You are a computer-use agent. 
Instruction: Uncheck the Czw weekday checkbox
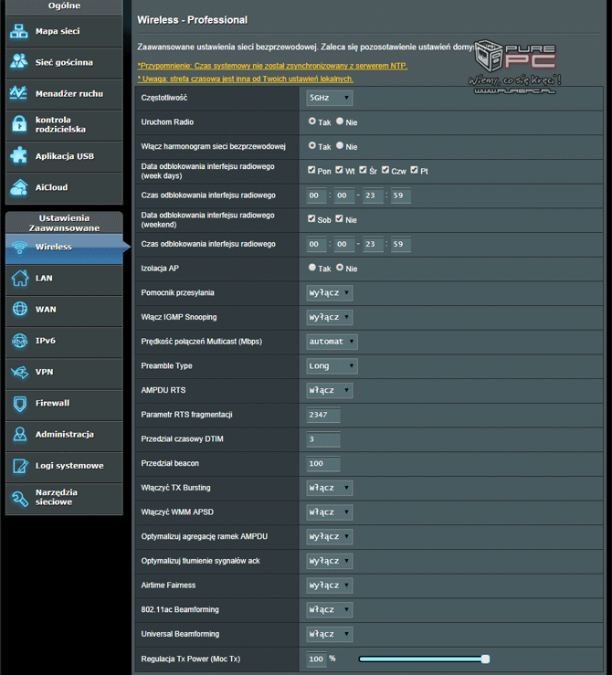pos(385,170)
